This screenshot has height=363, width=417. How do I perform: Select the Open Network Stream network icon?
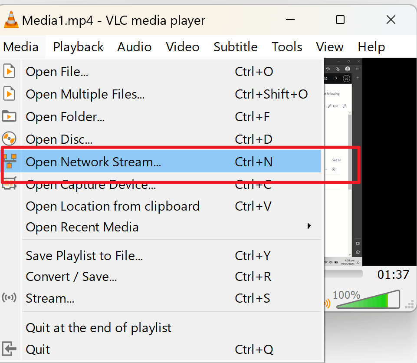pyautogui.click(x=10, y=161)
